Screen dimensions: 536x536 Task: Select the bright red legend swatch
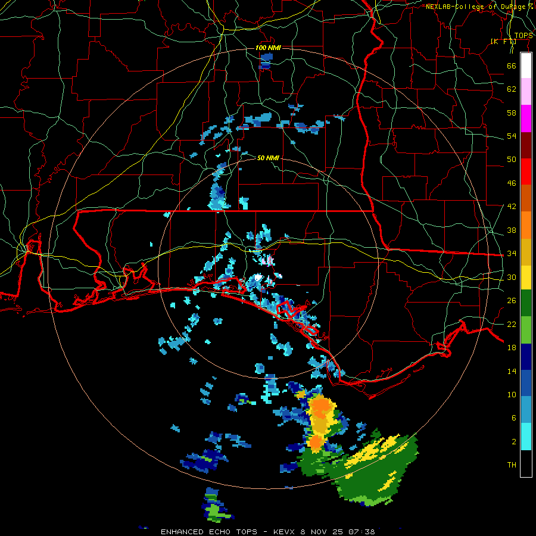[526, 172]
